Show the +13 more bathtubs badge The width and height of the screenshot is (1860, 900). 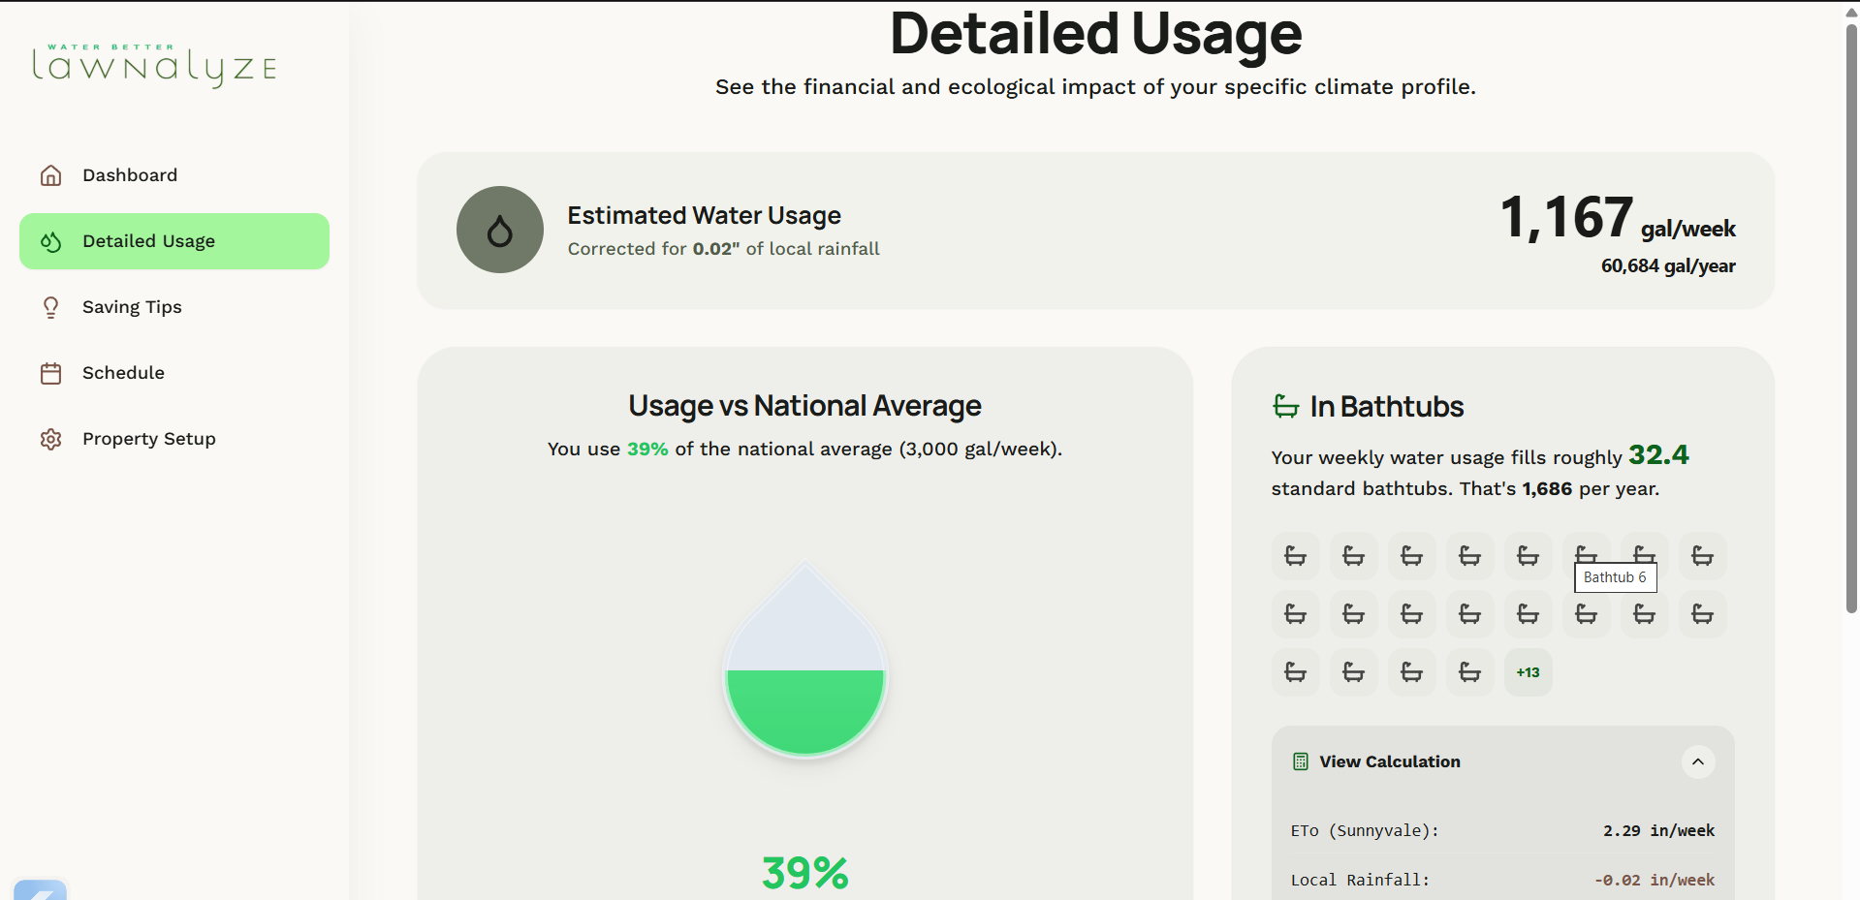pos(1529,672)
